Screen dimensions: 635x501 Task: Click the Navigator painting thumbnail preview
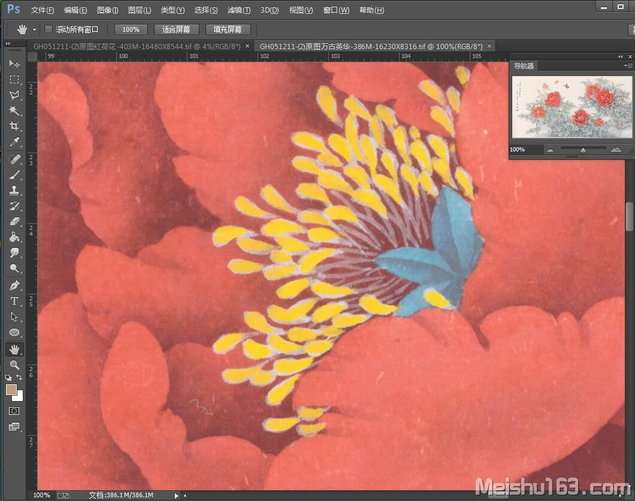[571, 107]
